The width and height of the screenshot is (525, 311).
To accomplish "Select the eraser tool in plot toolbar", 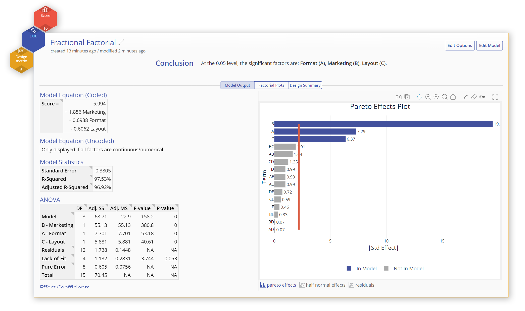I will pyautogui.click(x=474, y=97).
